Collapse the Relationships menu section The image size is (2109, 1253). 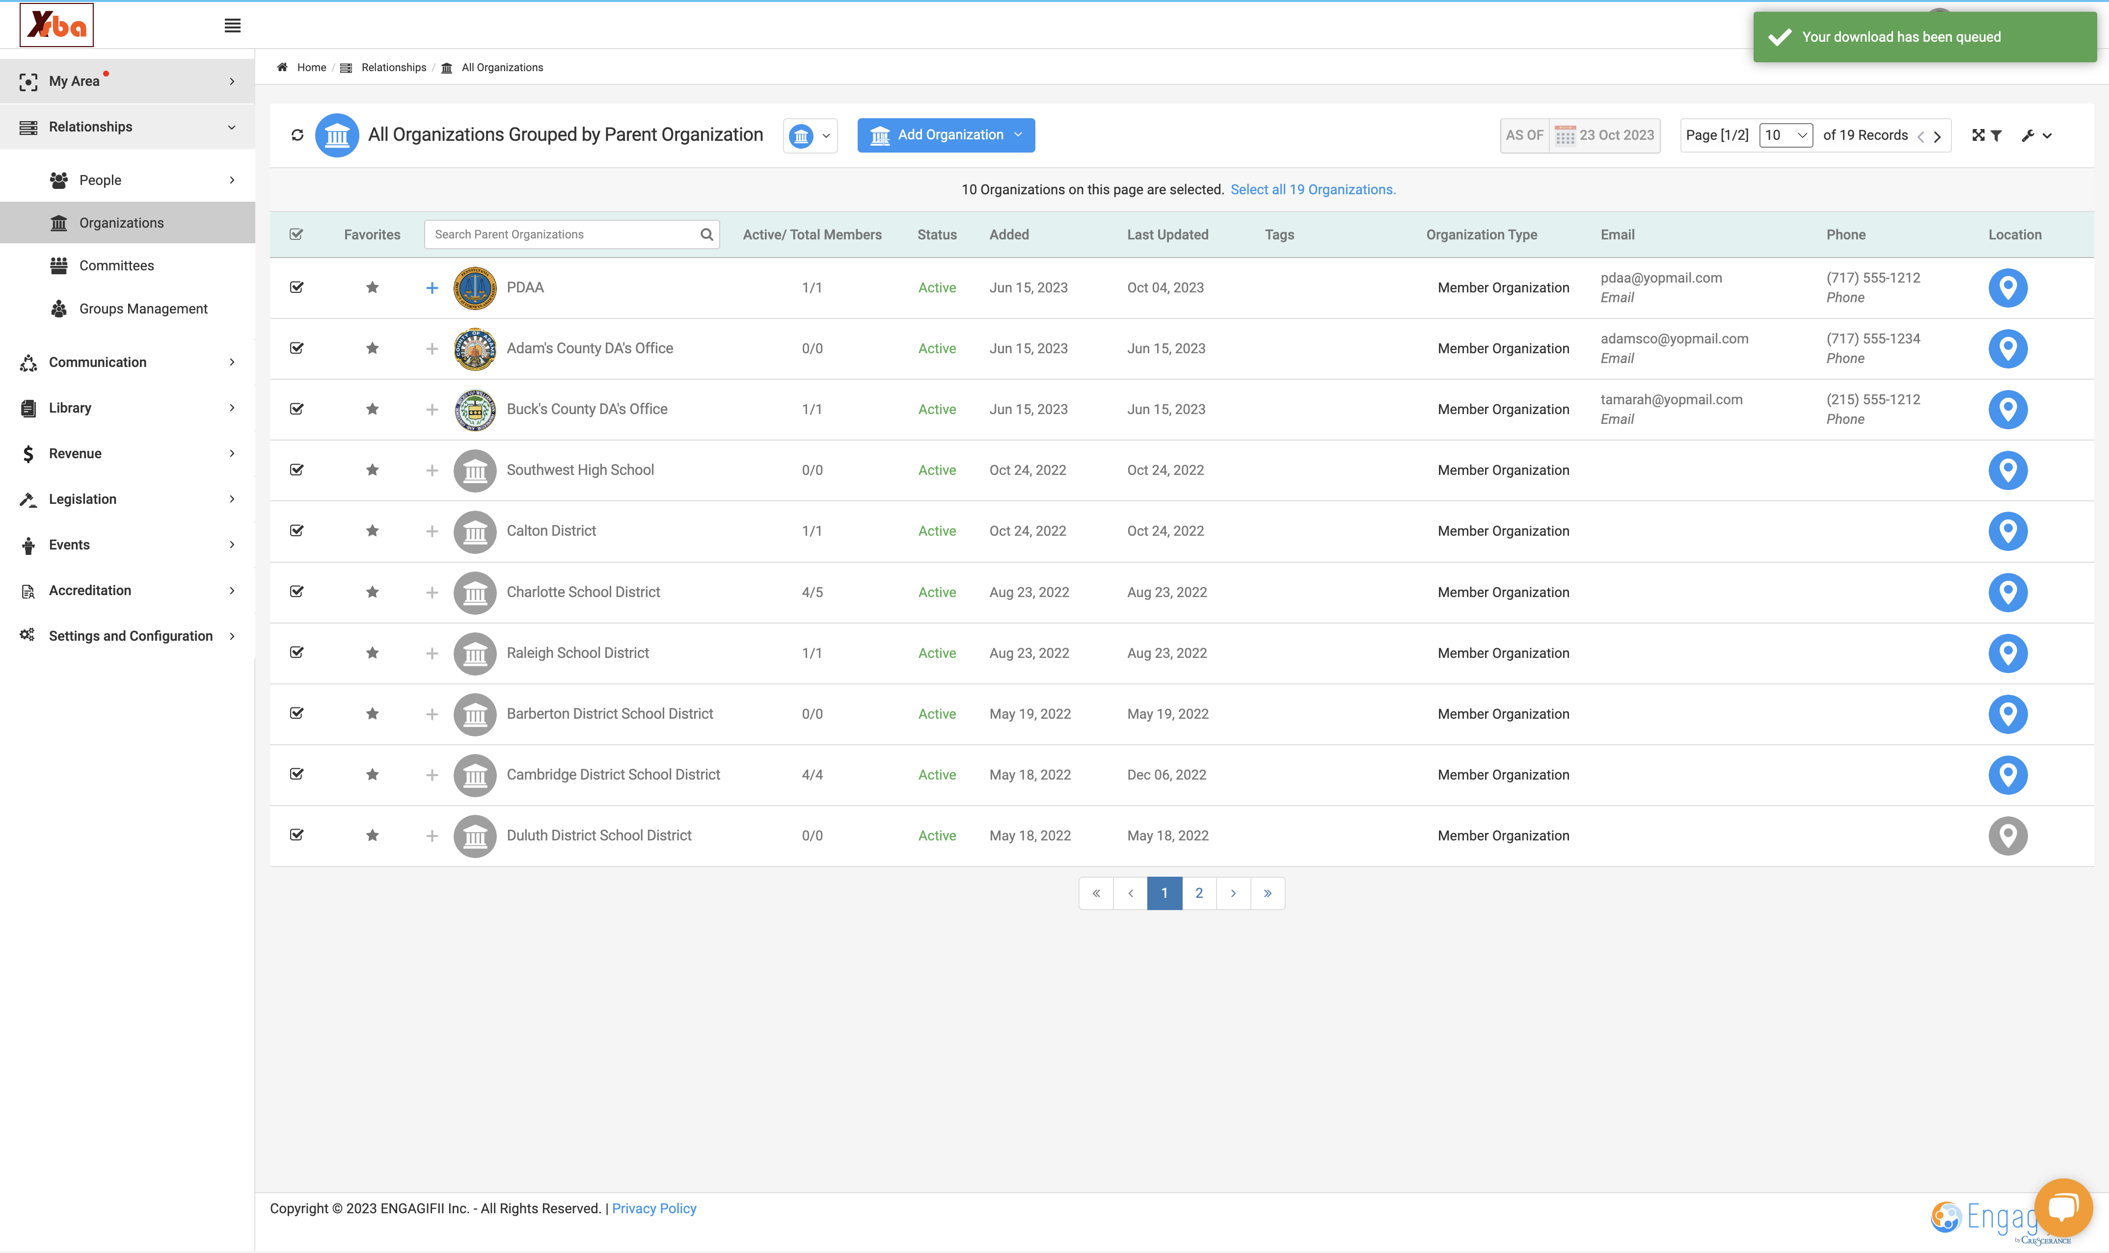click(x=128, y=127)
